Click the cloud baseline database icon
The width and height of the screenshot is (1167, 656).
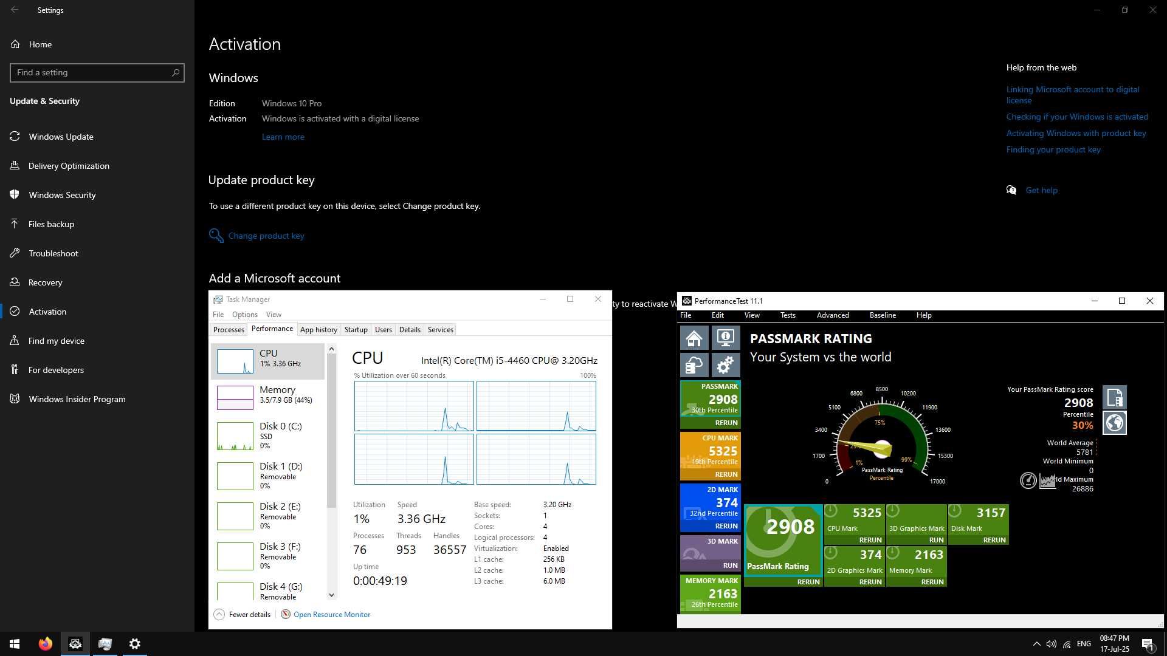tap(694, 365)
